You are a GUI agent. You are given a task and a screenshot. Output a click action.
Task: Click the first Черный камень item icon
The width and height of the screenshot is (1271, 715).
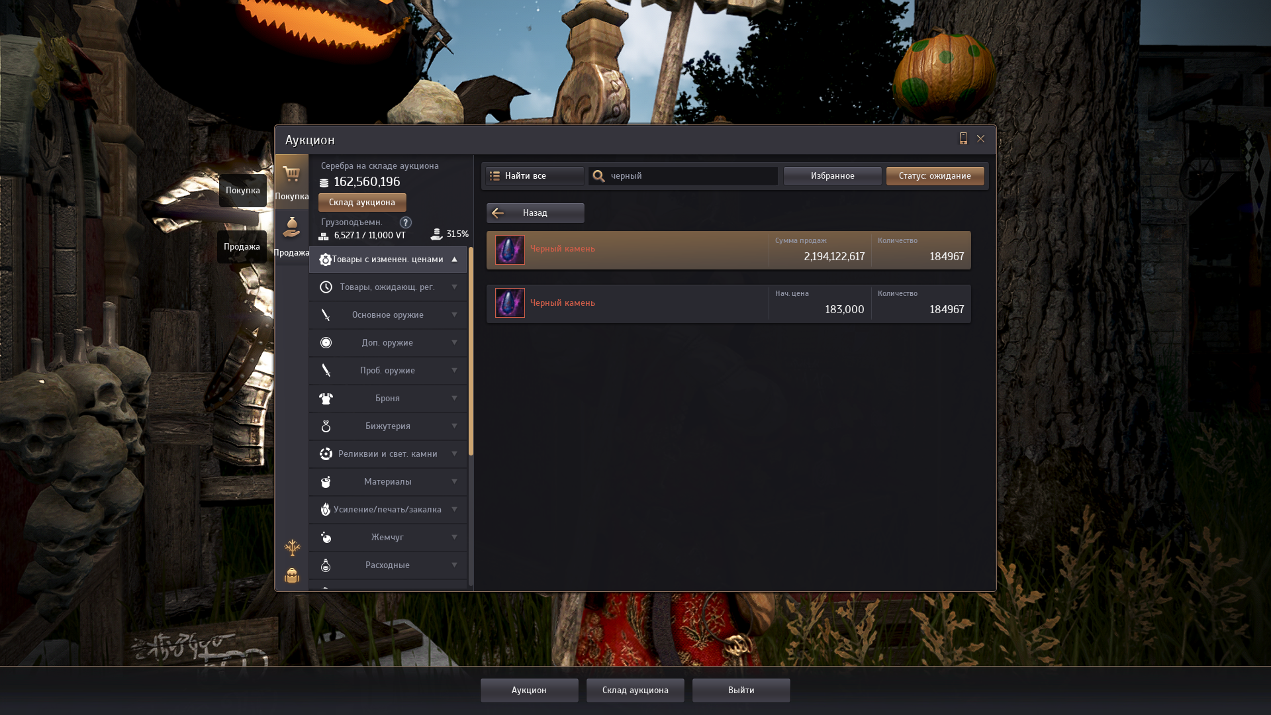tap(510, 250)
